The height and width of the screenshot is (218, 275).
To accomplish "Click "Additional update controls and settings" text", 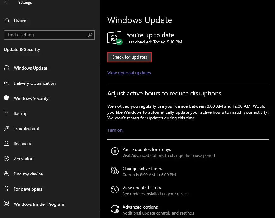I will [158, 213].
